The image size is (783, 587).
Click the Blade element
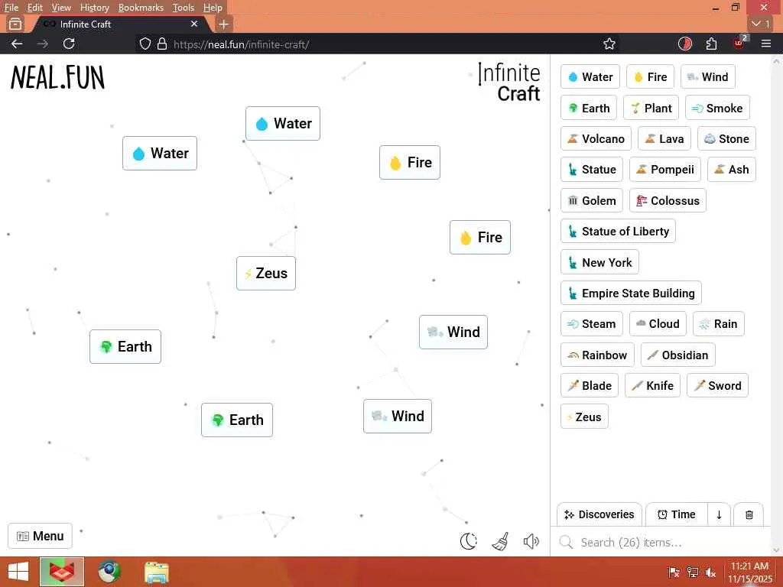[590, 385]
